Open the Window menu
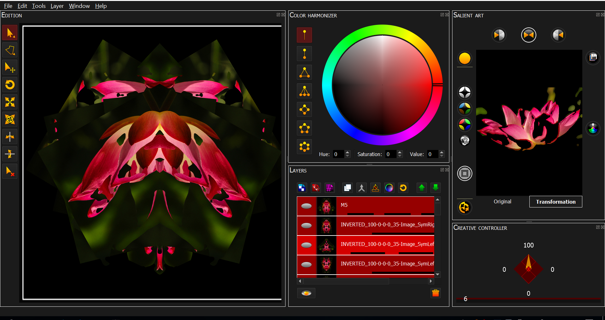The image size is (605, 320). [79, 6]
